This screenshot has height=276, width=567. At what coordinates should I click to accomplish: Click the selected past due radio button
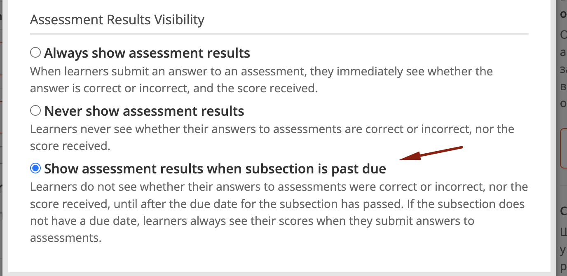[35, 168]
